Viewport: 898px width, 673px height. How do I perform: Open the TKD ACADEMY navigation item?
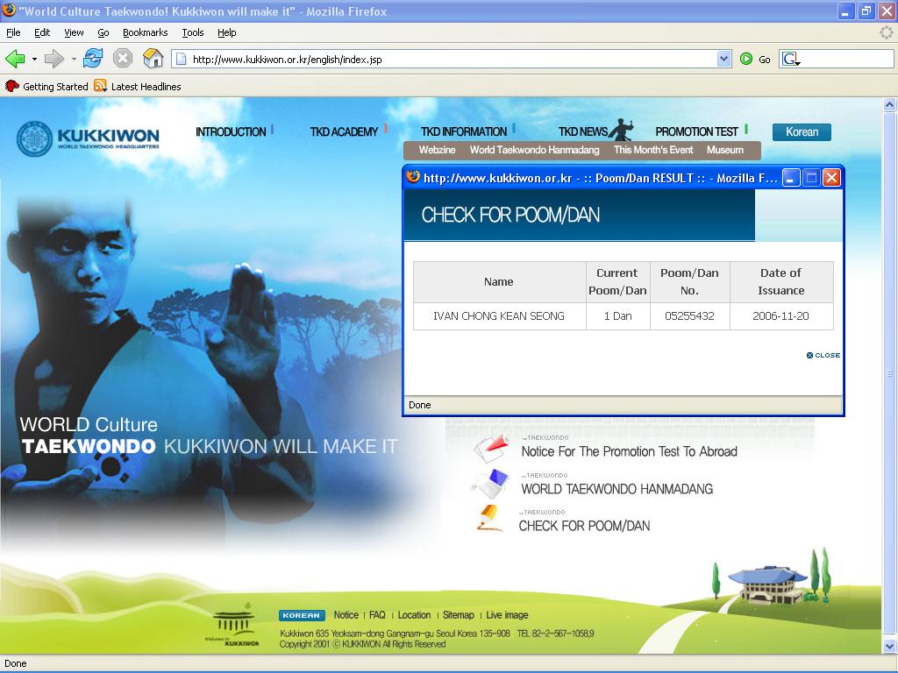tap(344, 131)
